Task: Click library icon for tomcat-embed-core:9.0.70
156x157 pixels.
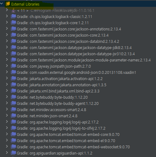Action: 13,134
